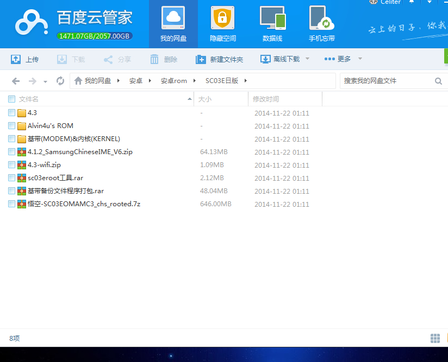Toggle select-all checkbox in header
Viewport: 448px width, 362px height.
point(12,99)
